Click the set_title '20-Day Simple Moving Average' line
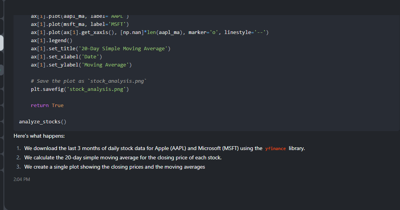This screenshot has height=210, width=400. 100,48
